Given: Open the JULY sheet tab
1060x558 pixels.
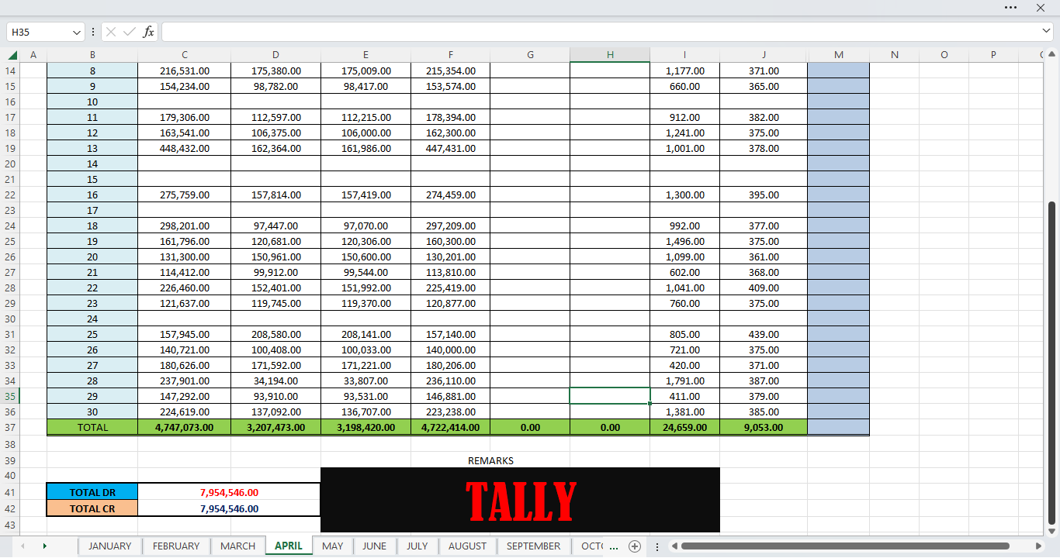Looking at the screenshot, I should pos(417,546).
